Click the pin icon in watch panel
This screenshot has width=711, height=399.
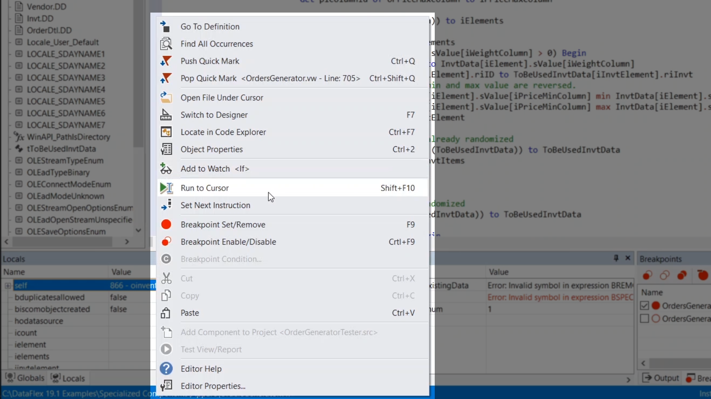[616, 258]
